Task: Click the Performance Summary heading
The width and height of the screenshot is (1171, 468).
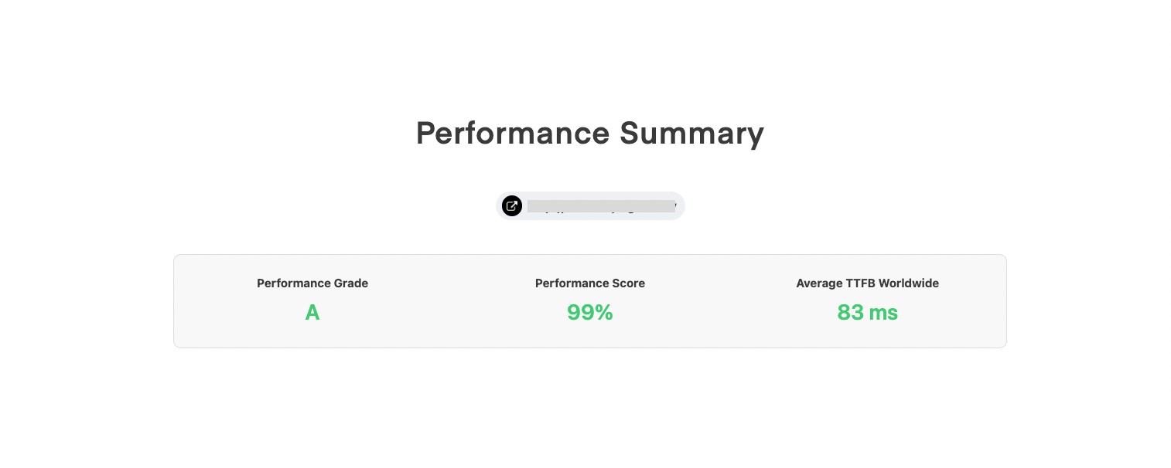Action: pyautogui.click(x=589, y=133)
